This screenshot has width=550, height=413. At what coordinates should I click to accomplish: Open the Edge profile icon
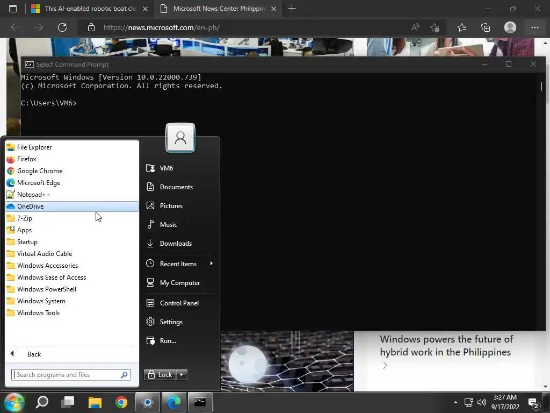point(510,27)
